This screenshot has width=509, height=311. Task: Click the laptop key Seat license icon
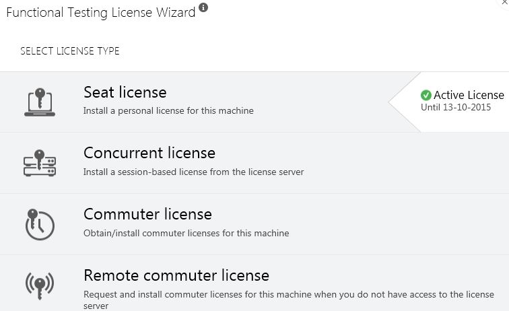40,102
